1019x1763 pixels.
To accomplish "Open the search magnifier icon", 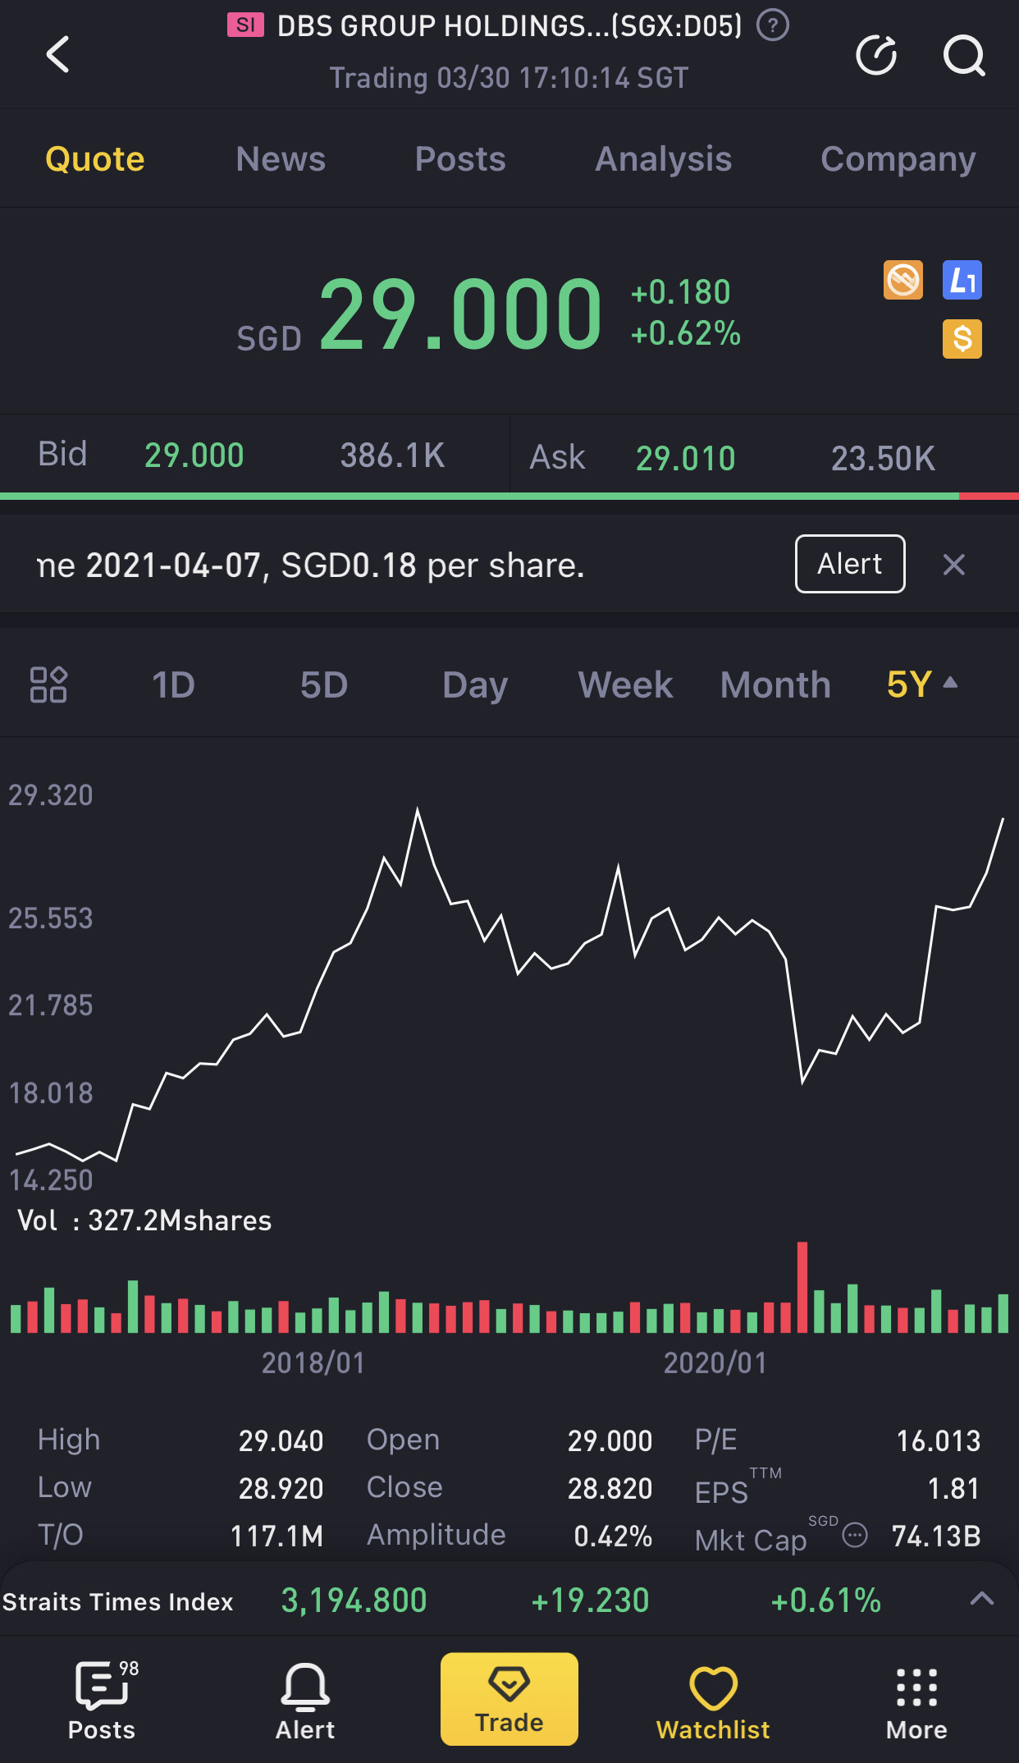I will tap(963, 55).
